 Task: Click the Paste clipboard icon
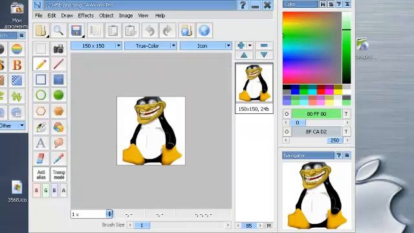113,30
